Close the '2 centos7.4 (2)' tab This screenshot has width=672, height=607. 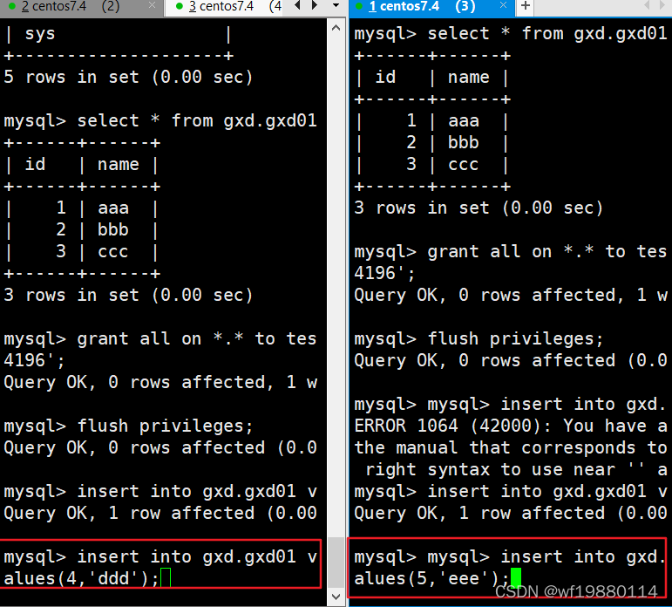point(152,5)
